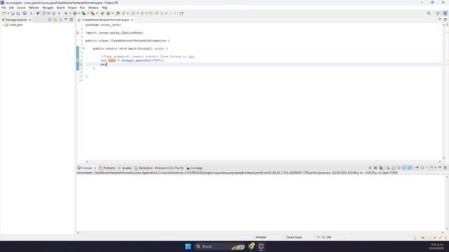
Task: Minimize the Console panel
Action: (440, 168)
